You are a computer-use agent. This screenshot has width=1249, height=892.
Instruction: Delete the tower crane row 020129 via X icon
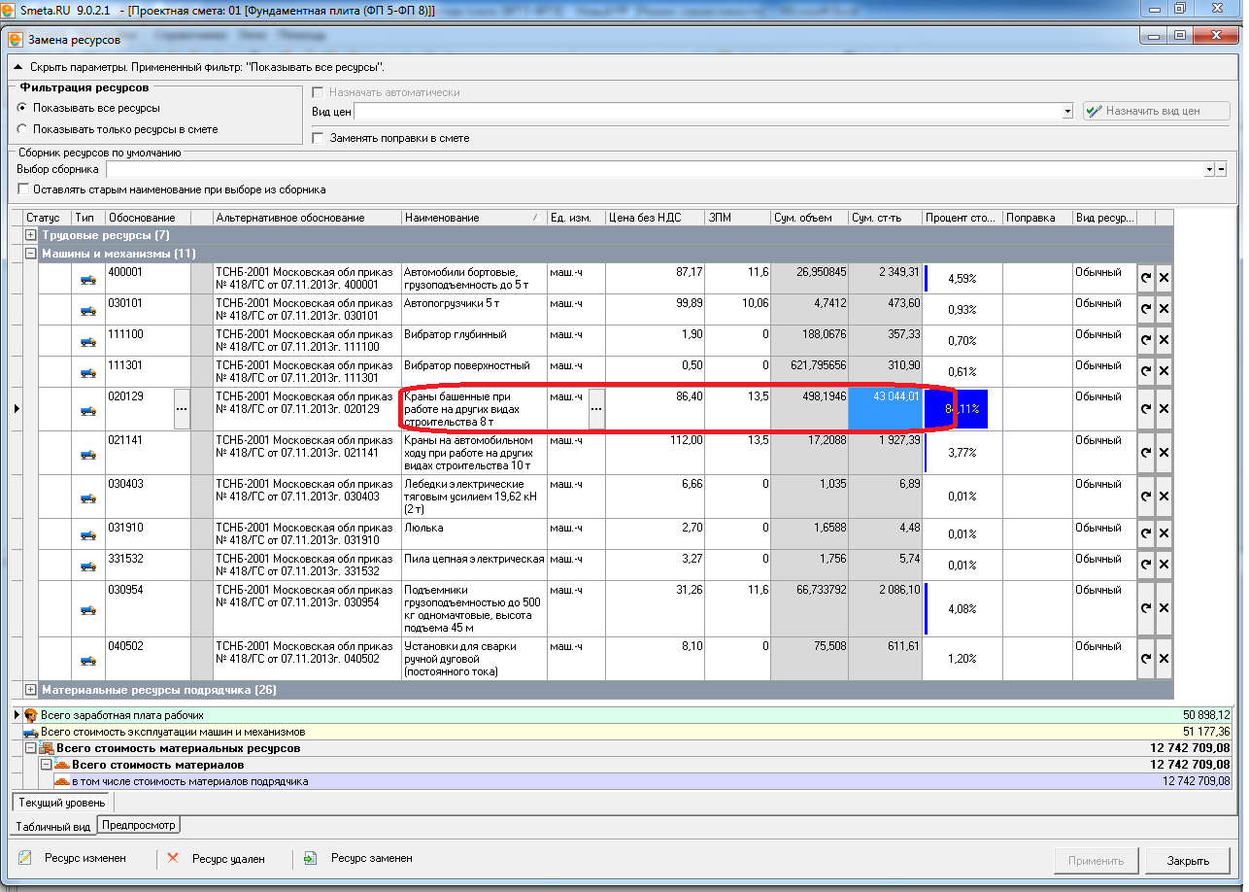[x=1164, y=409]
